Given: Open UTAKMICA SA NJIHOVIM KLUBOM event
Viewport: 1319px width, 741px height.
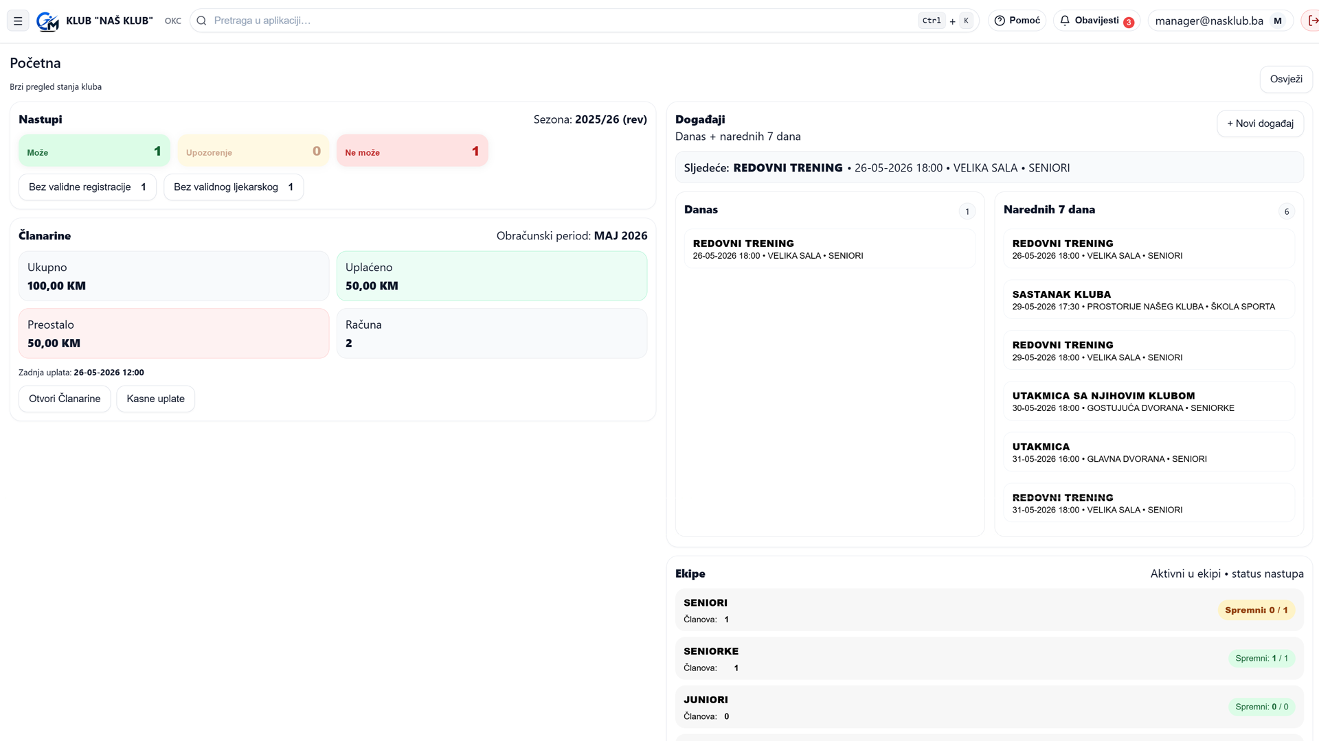Looking at the screenshot, I should 1149,401.
